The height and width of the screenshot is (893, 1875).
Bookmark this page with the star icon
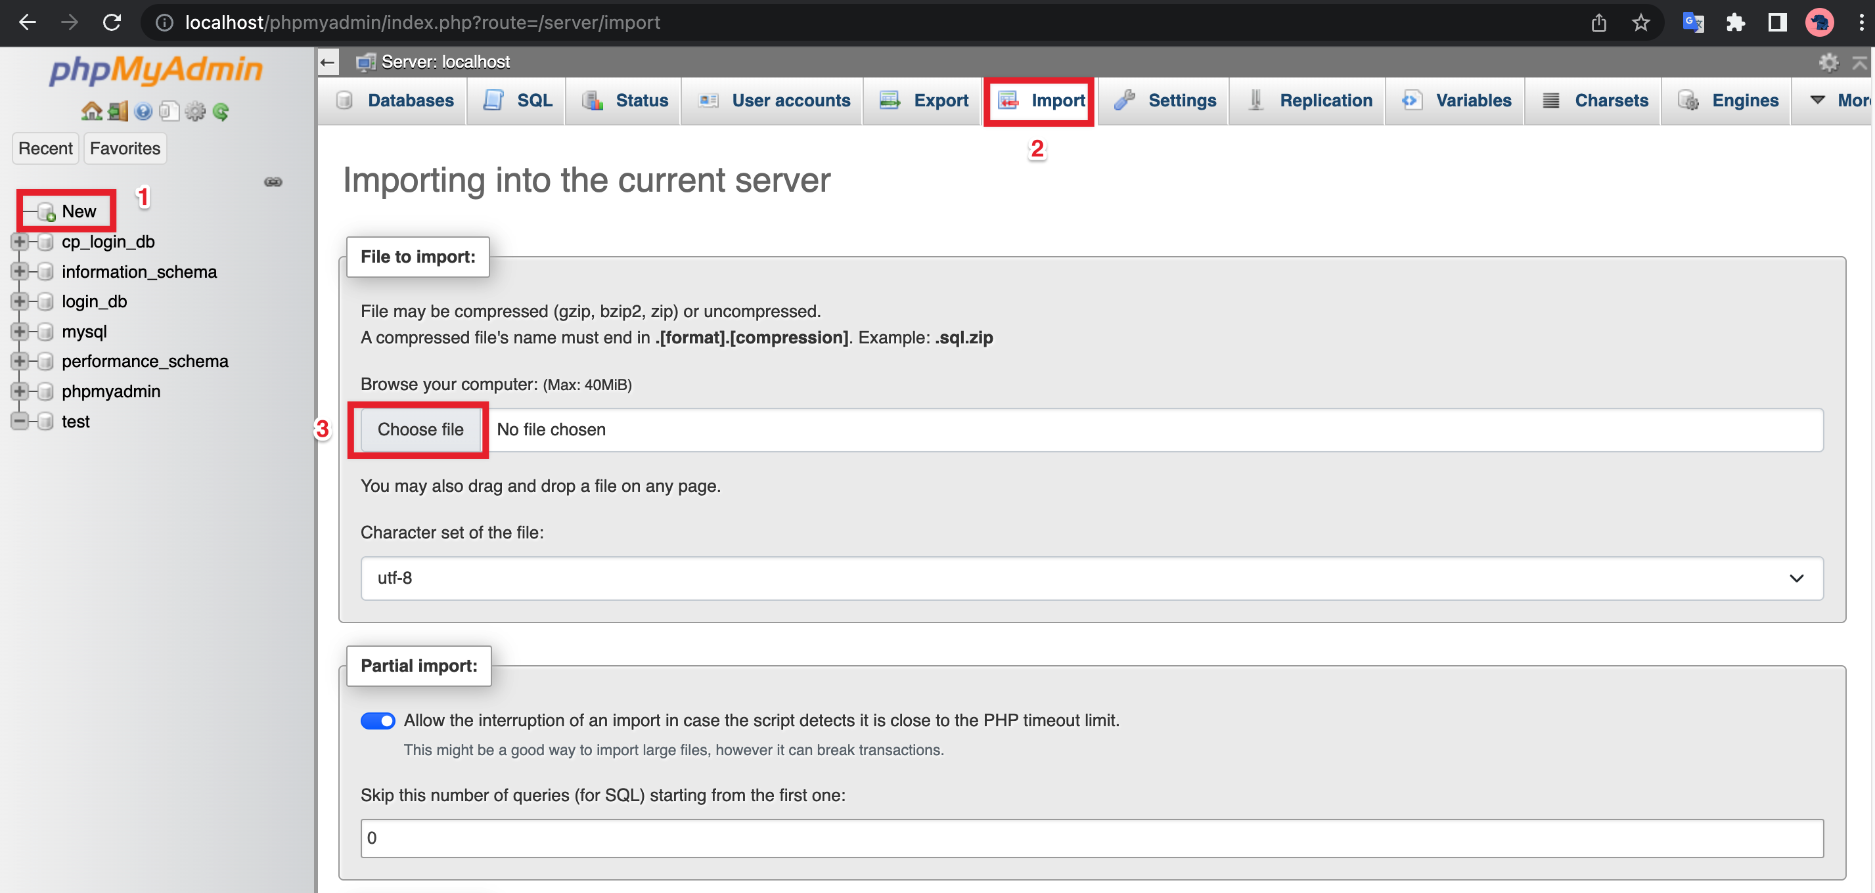coord(1640,22)
